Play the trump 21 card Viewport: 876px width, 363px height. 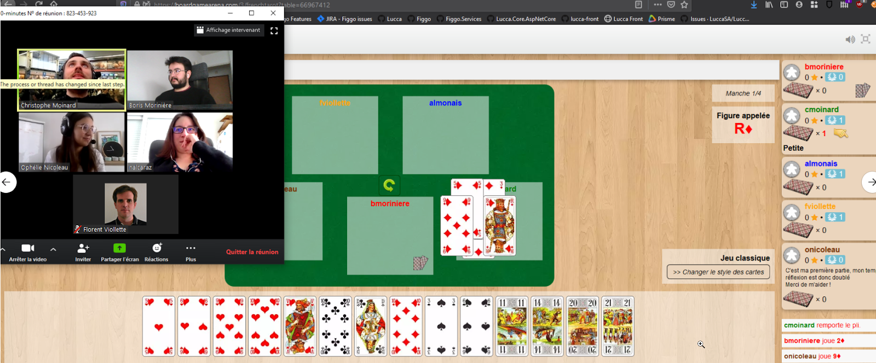point(618,326)
